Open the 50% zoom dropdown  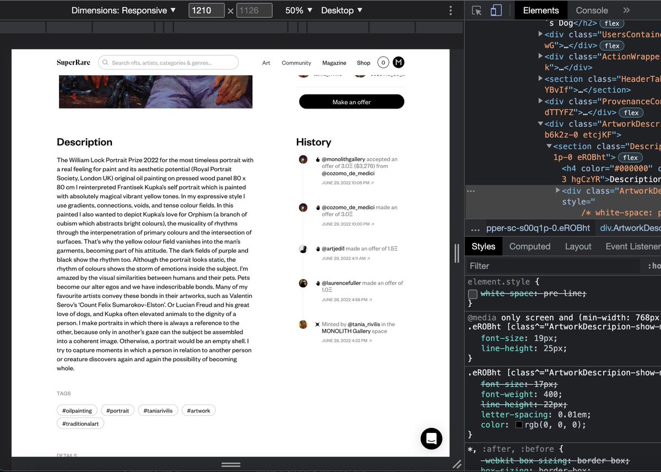[299, 10]
